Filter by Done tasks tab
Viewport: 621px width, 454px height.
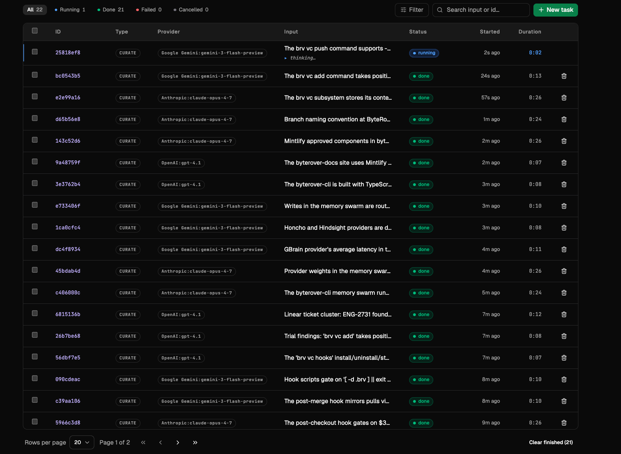click(110, 10)
